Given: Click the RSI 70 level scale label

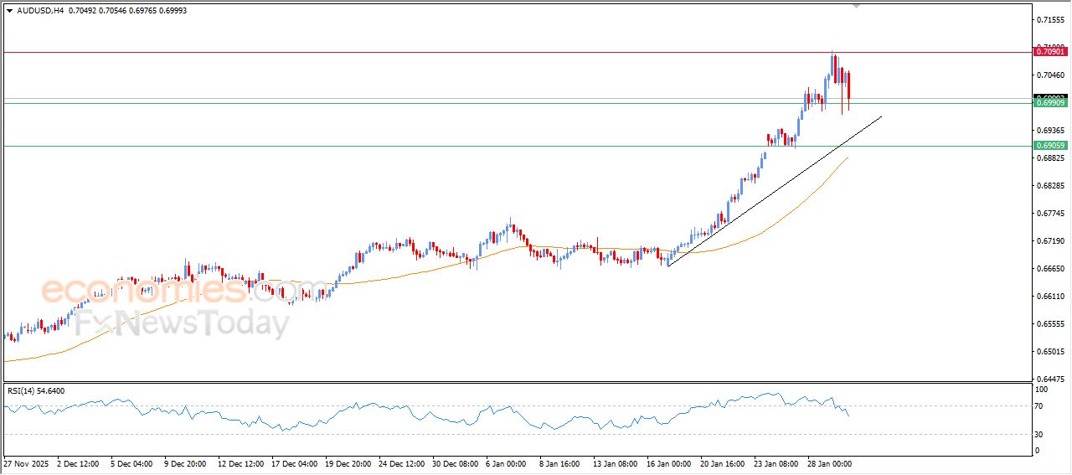Looking at the screenshot, I should [1040, 406].
